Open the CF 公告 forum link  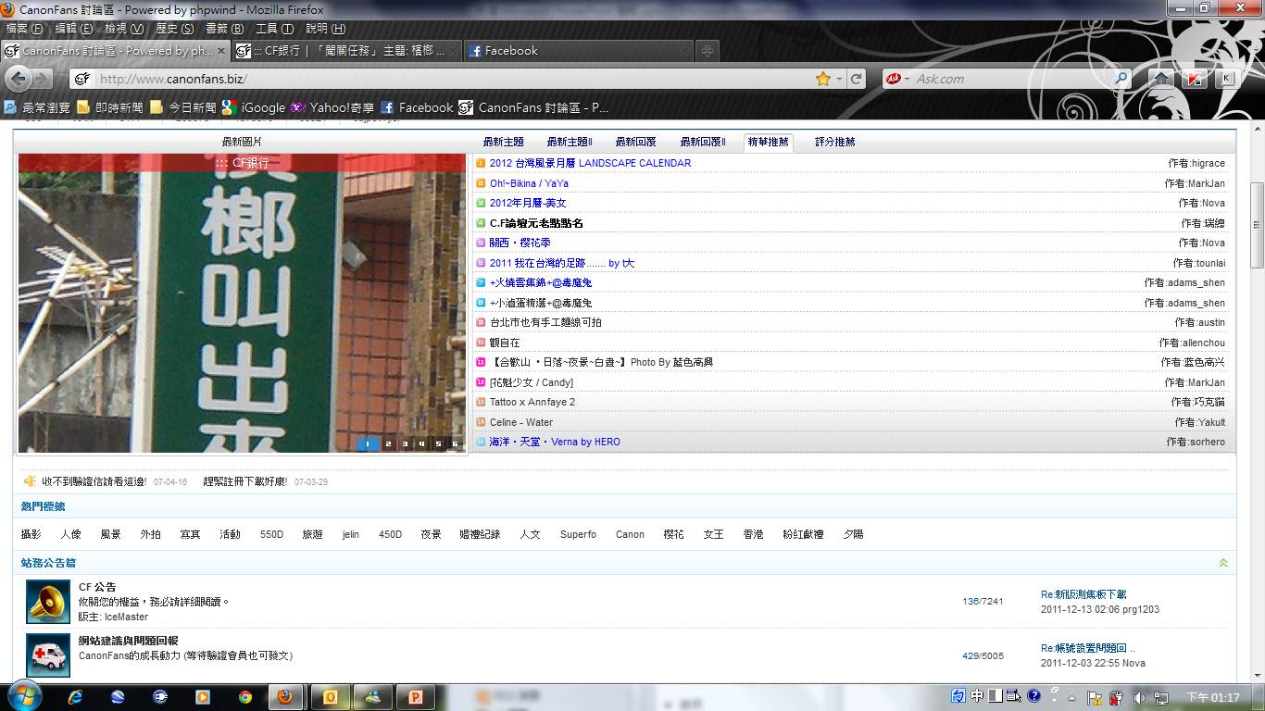[x=97, y=587]
